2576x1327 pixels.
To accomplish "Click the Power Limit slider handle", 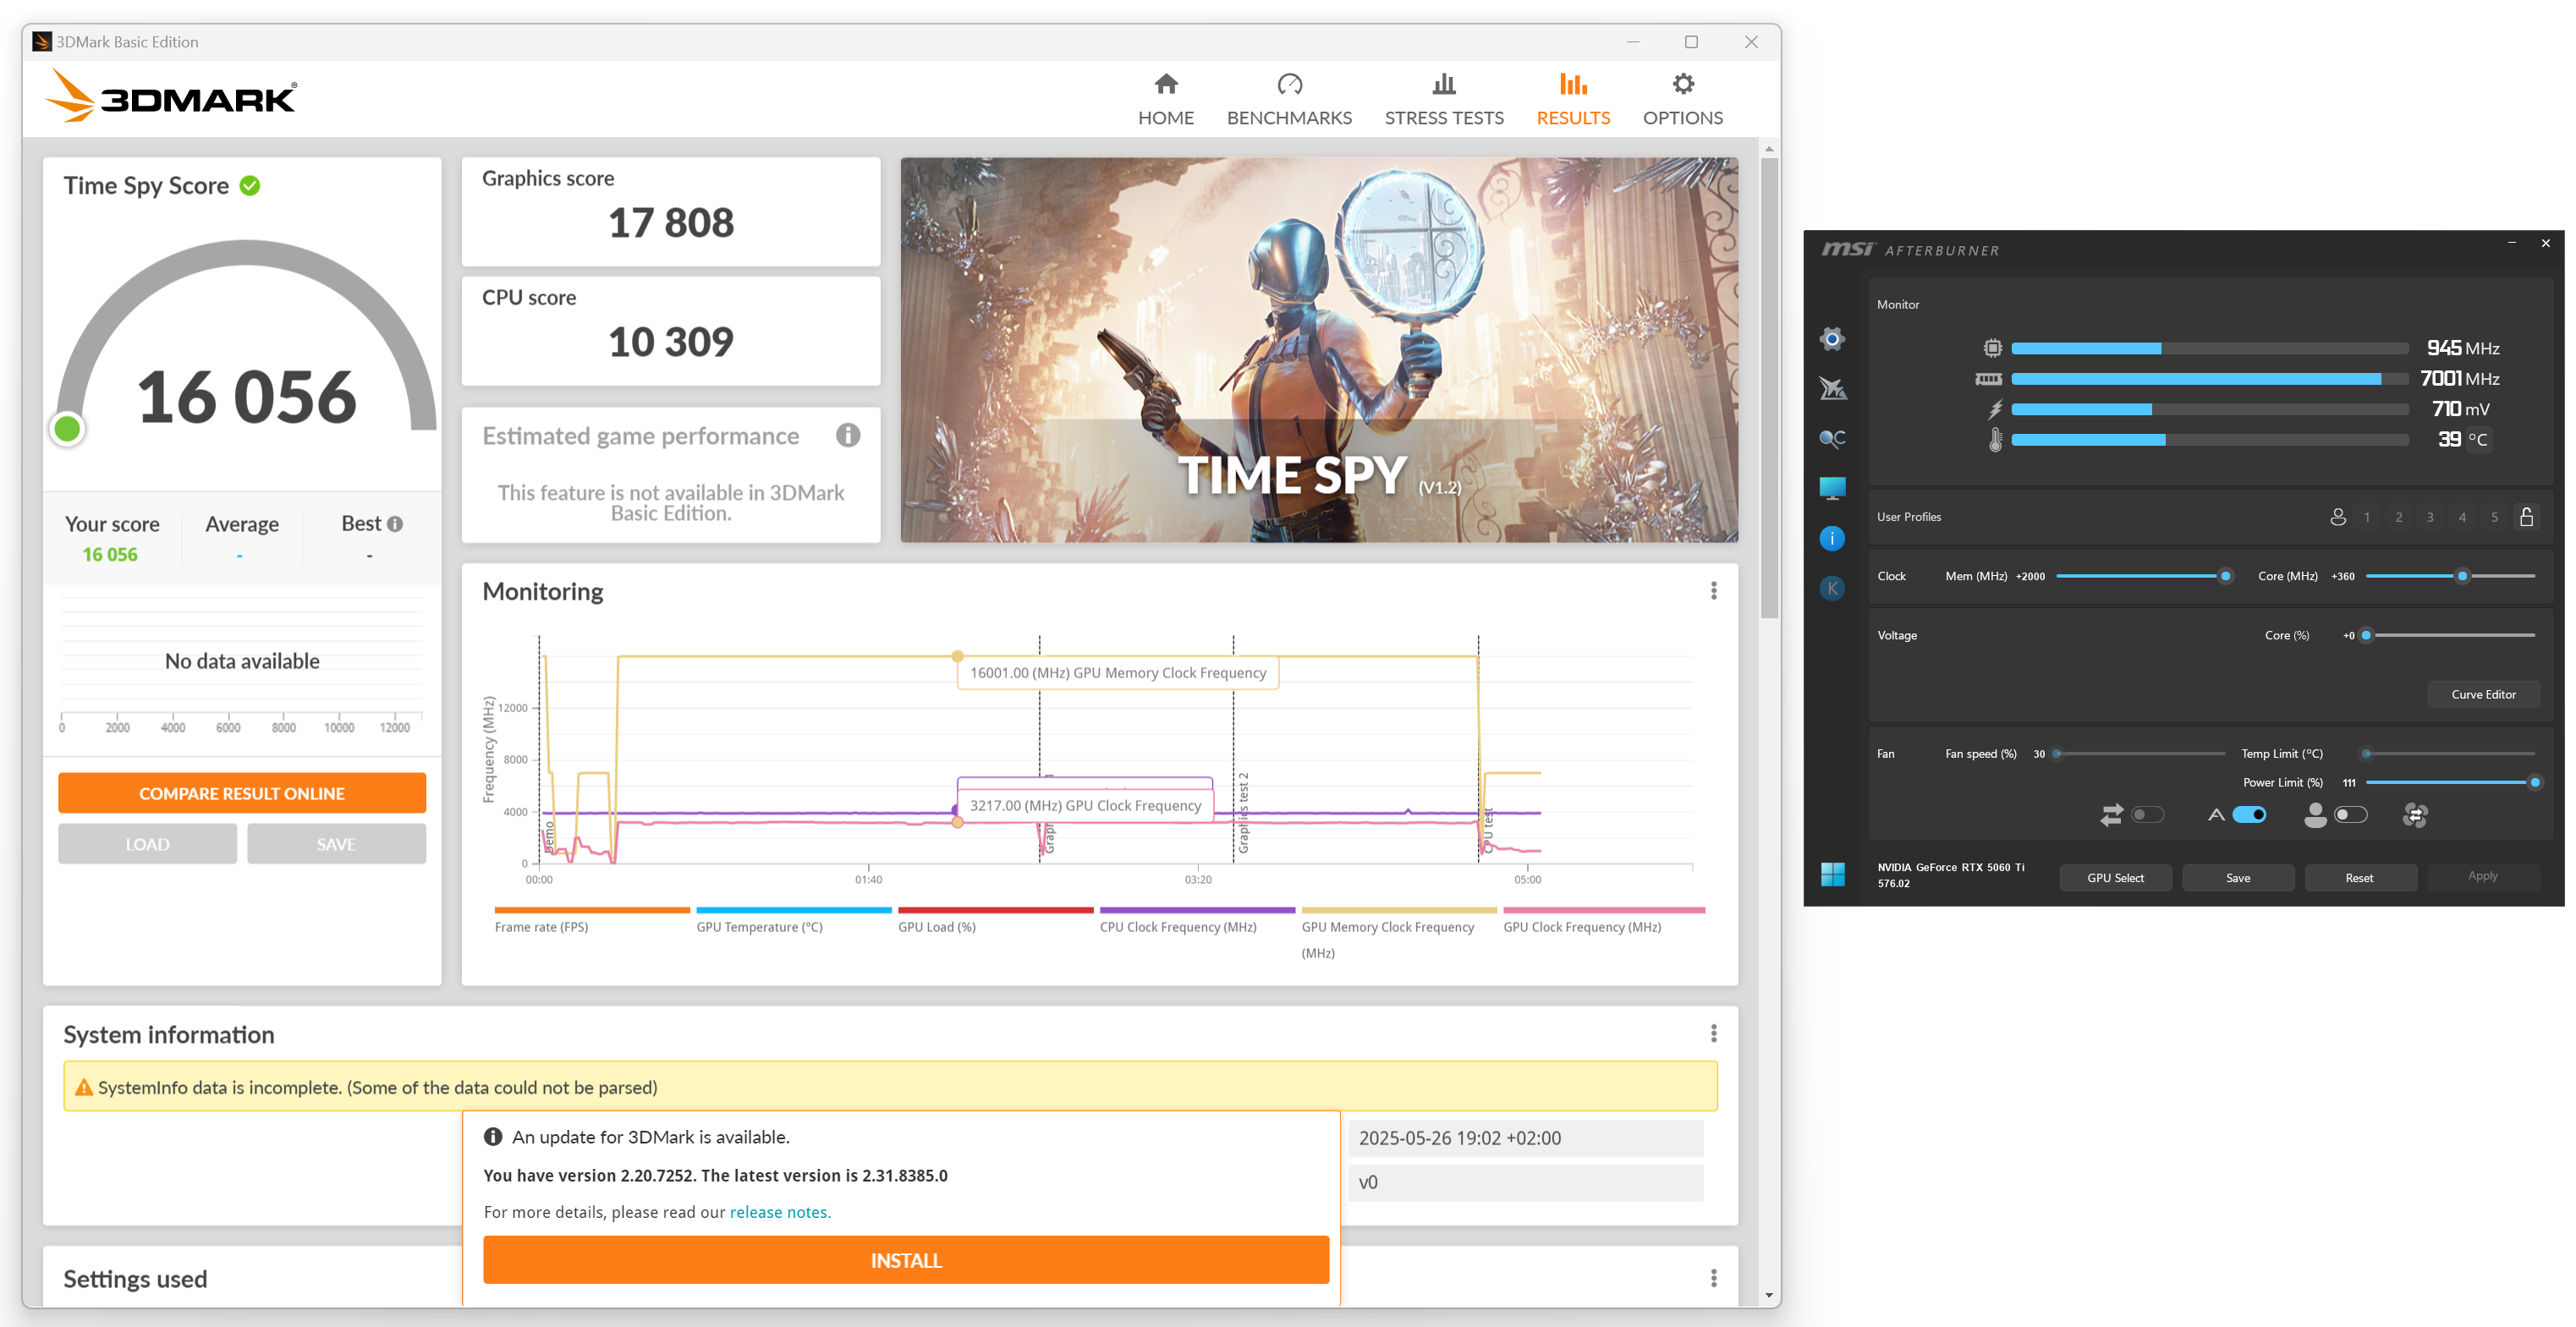I will 2534,783.
